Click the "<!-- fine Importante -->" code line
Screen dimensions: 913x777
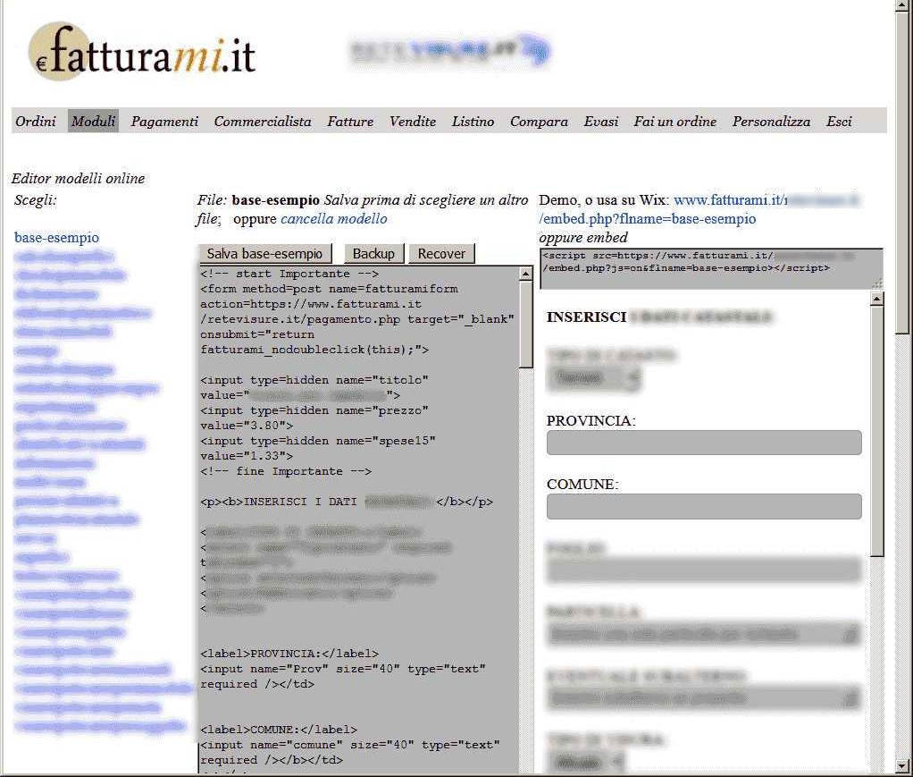[x=286, y=471]
